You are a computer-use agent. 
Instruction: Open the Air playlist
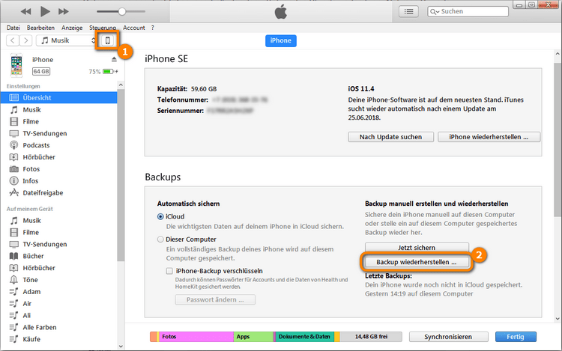(27, 303)
